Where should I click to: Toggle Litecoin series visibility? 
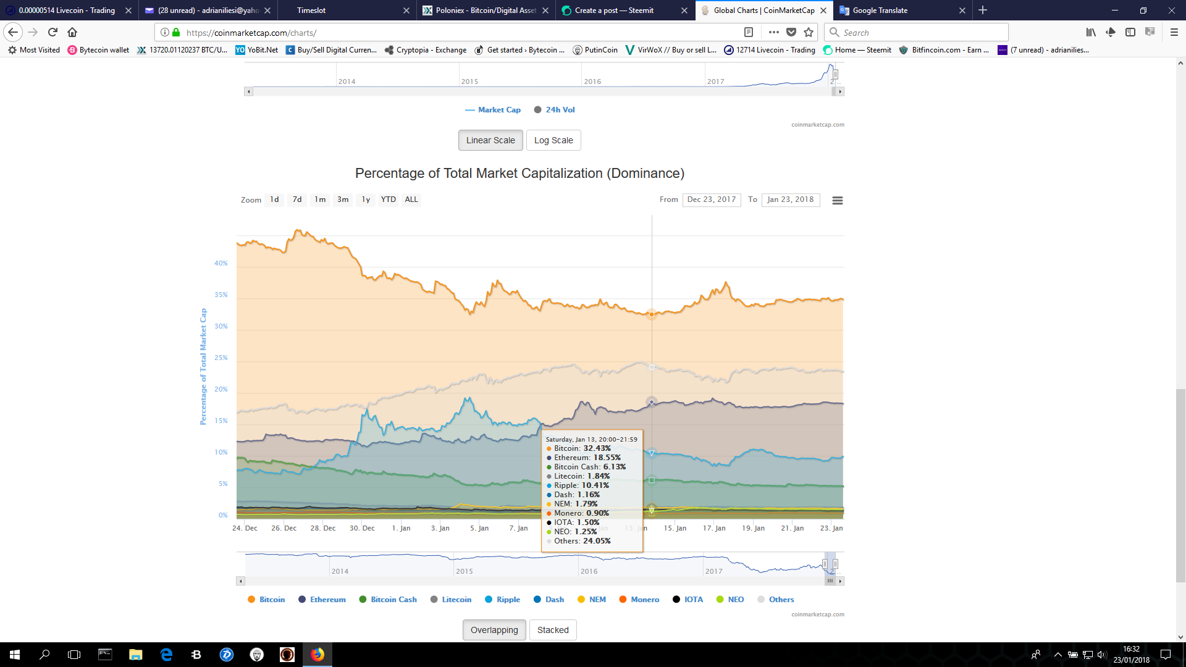(x=451, y=600)
